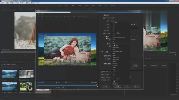179x100 pixels.
Task: Click the export timeline playhead marker
Action: (96, 84)
